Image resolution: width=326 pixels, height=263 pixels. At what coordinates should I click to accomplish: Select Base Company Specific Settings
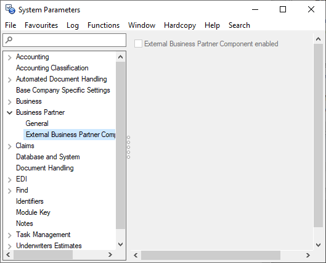tap(63, 90)
